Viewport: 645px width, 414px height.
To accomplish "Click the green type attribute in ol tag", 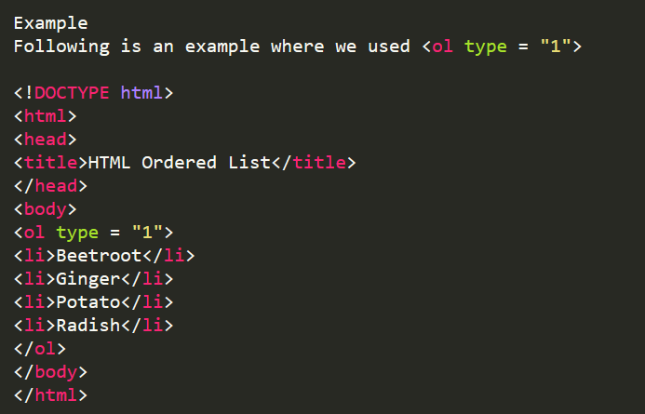I will tap(77, 233).
